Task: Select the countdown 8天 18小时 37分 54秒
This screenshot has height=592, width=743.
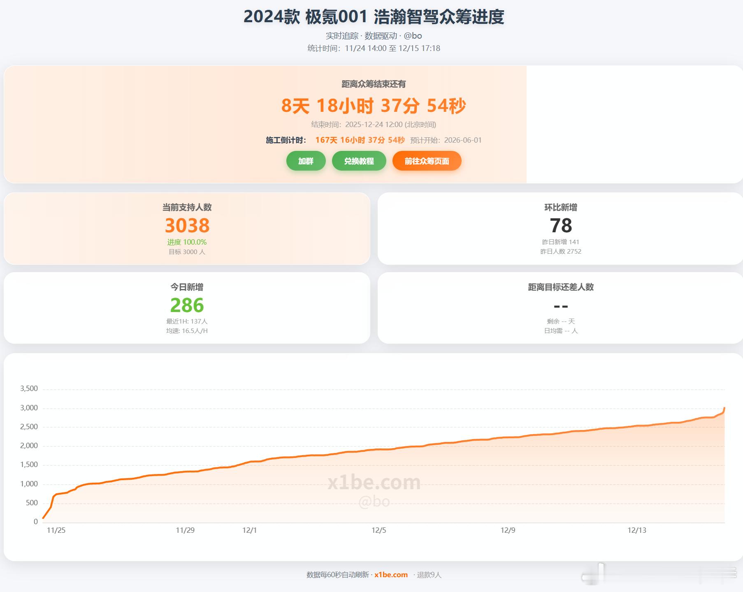Action: click(x=374, y=106)
